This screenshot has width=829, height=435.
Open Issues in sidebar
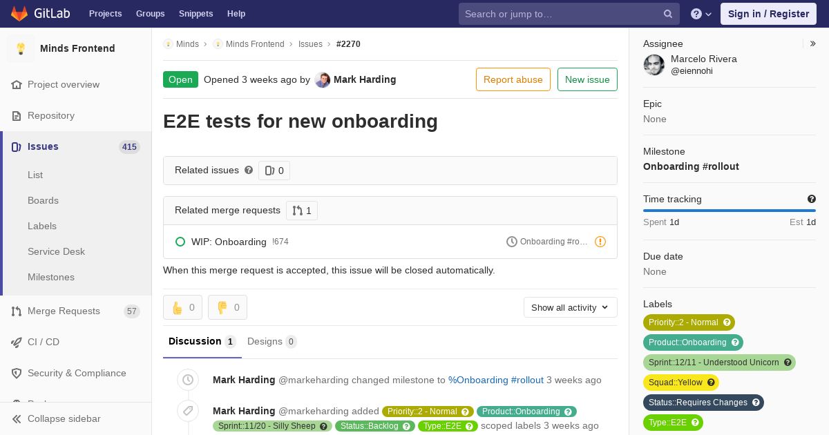pyautogui.click(x=43, y=146)
